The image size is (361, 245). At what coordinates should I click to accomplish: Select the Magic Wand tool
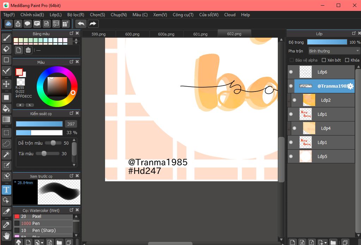[6, 155]
